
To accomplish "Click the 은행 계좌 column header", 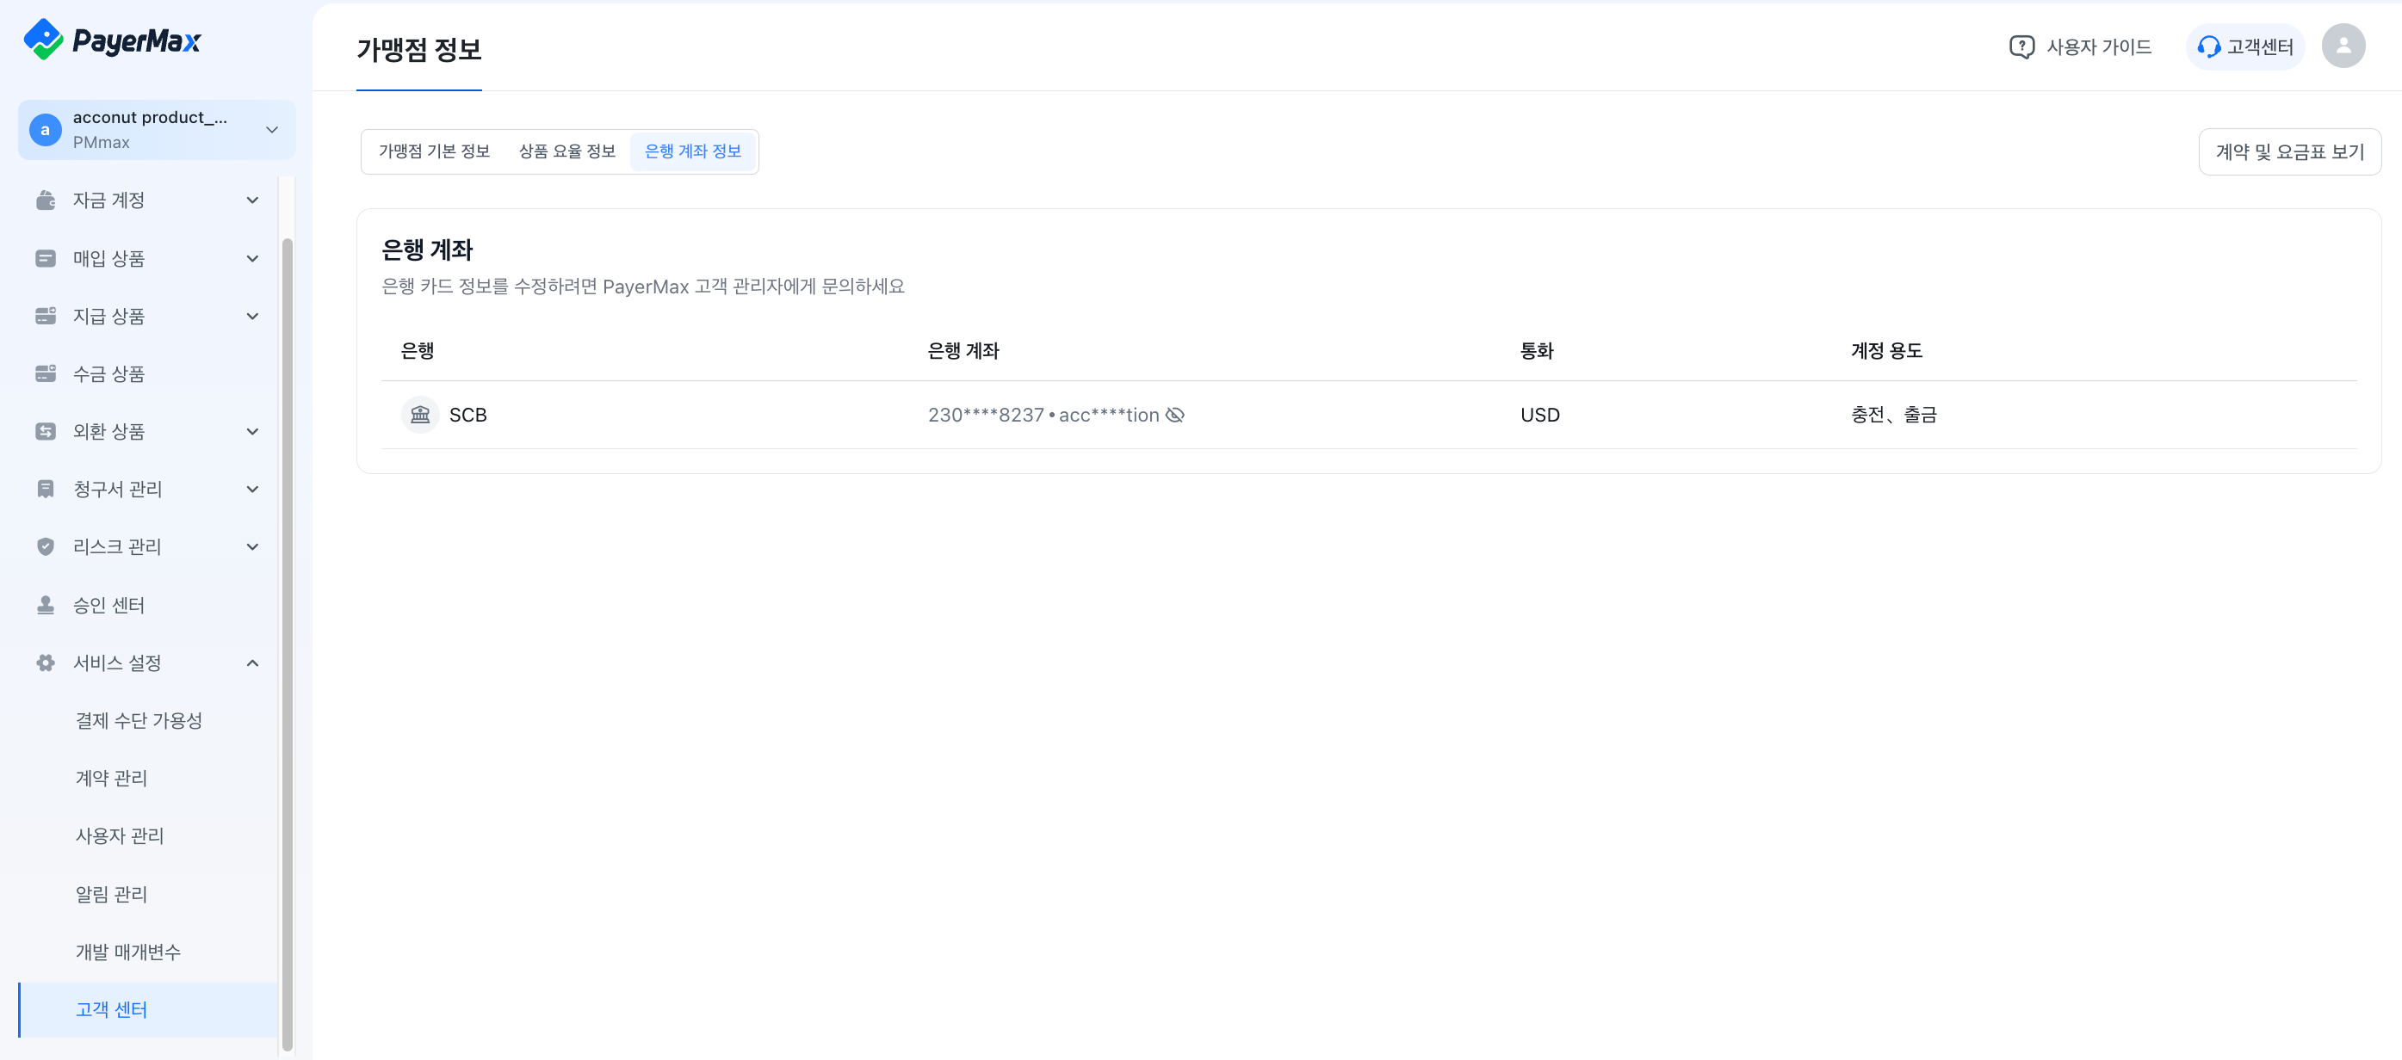I will tap(963, 351).
